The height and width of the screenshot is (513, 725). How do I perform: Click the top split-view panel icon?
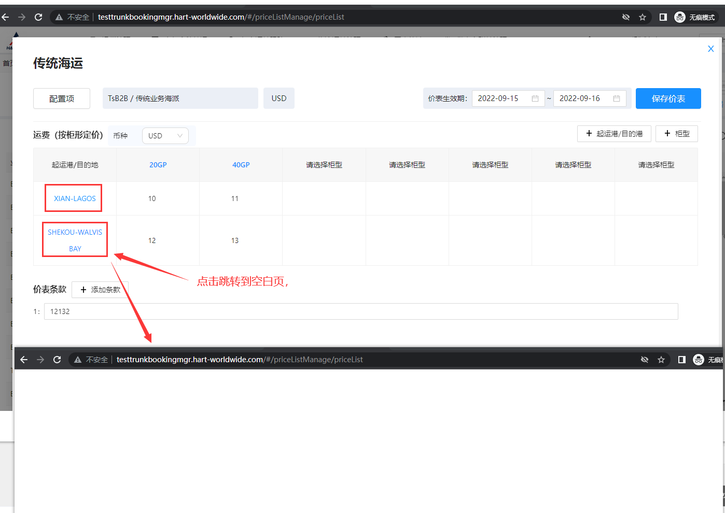663,17
